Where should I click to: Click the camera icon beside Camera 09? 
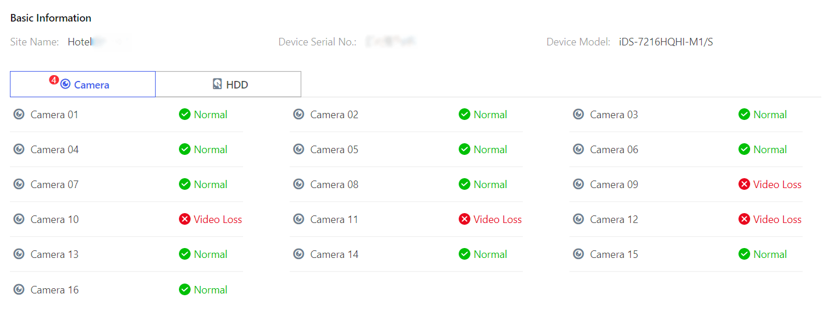tap(579, 185)
